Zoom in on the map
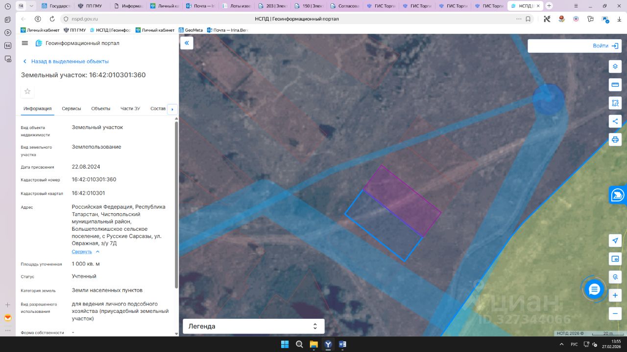627x352 pixels. pyautogui.click(x=615, y=295)
